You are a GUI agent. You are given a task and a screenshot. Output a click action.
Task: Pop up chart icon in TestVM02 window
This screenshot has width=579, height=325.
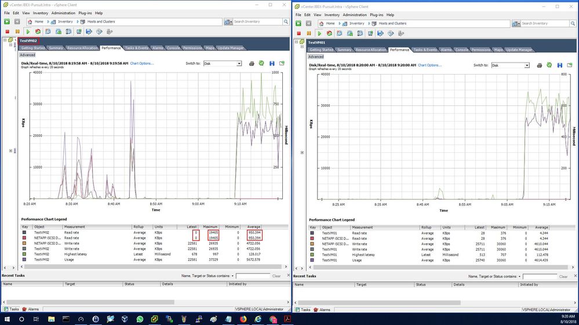point(282,64)
